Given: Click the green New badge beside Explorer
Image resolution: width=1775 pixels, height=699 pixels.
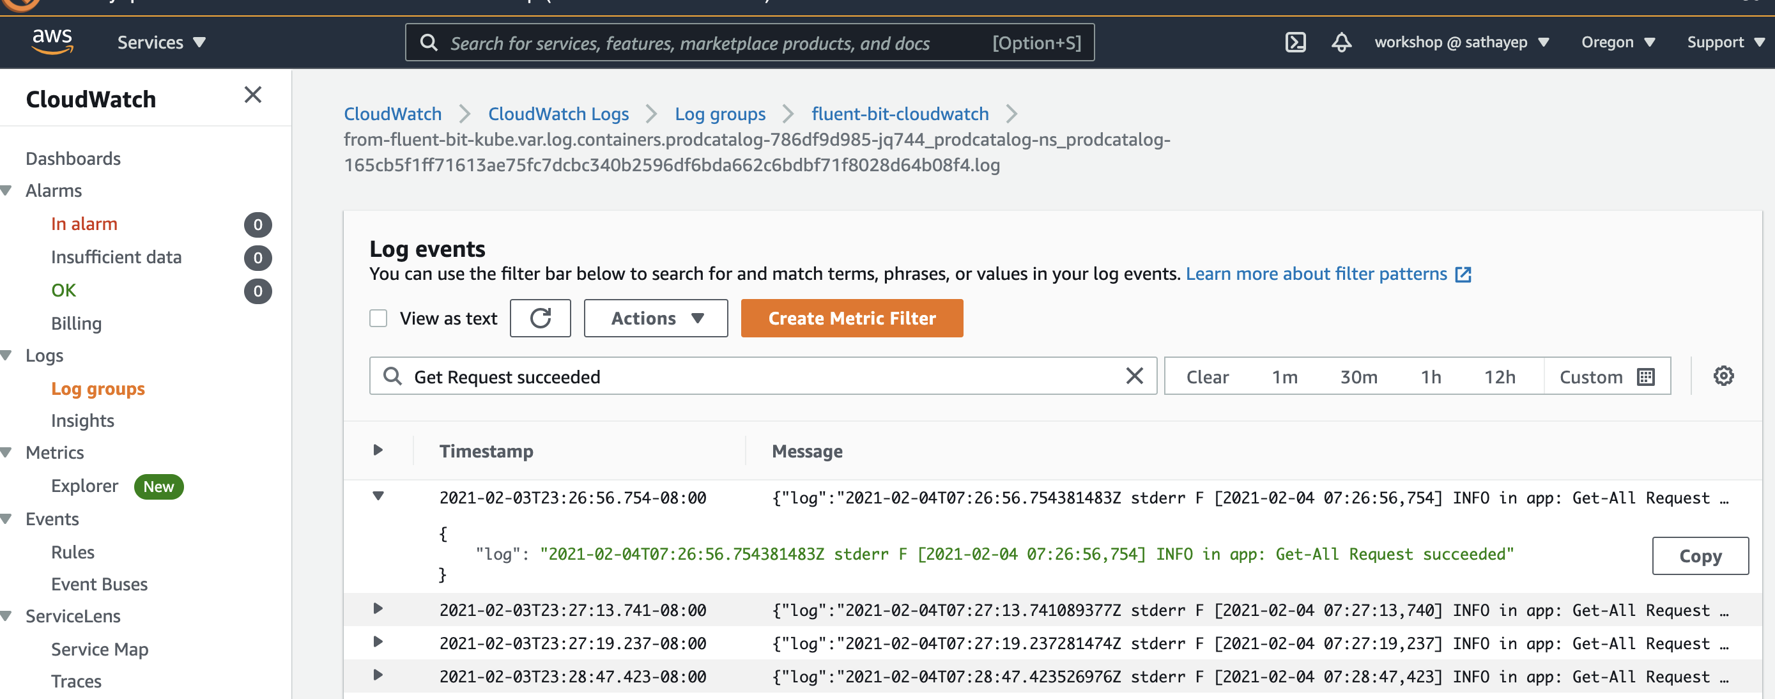Looking at the screenshot, I should pyautogui.click(x=158, y=487).
